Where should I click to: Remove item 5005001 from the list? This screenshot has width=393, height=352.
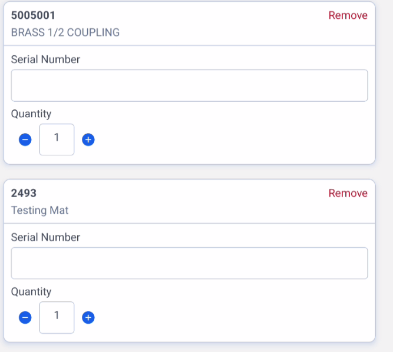pos(348,15)
